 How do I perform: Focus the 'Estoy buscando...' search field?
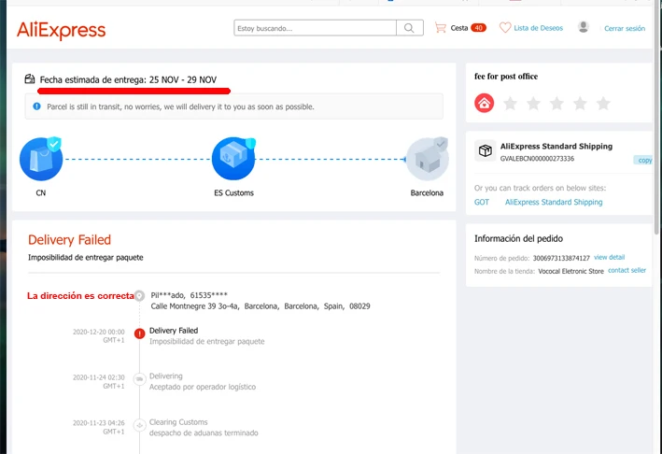(315, 28)
